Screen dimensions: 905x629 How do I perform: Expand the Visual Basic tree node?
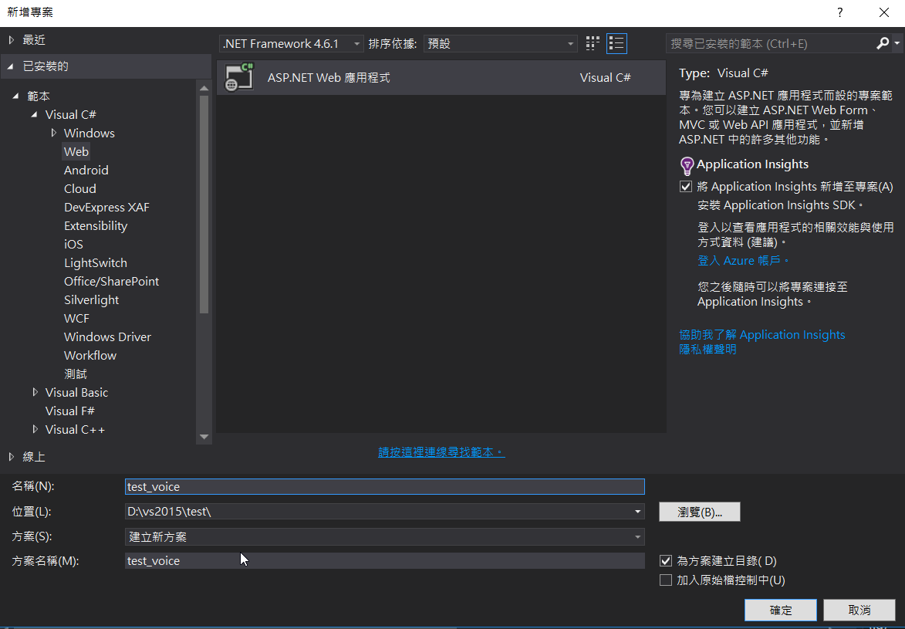[35, 392]
